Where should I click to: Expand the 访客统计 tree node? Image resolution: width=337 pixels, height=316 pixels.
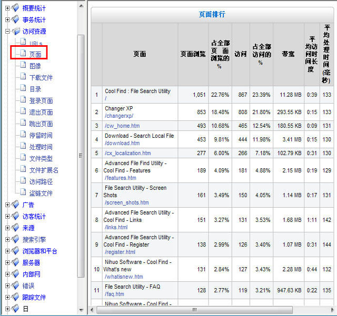click(7, 217)
